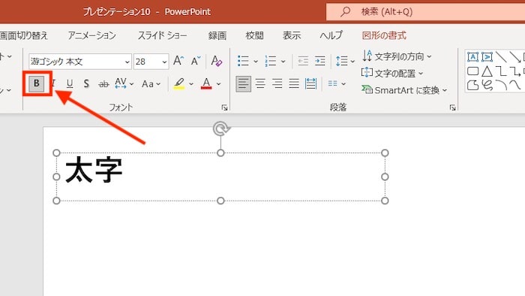Select rounded Rectangle shape
The height and width of the screenshot is (296, 525).
(x=472, y=71)
